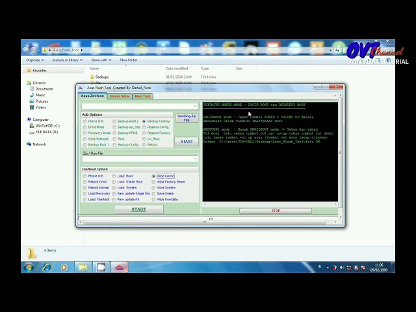Select Raw update Single Sim radio

[114, 194]
